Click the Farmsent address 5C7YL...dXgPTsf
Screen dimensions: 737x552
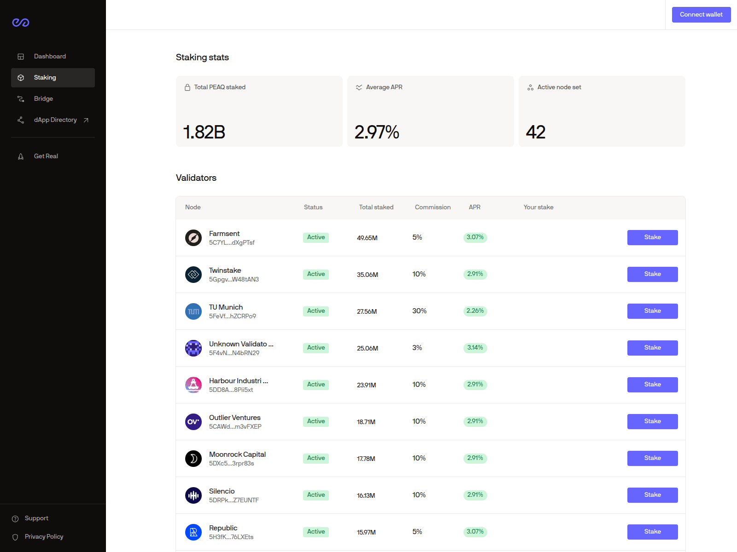click(x=232, y=243)
